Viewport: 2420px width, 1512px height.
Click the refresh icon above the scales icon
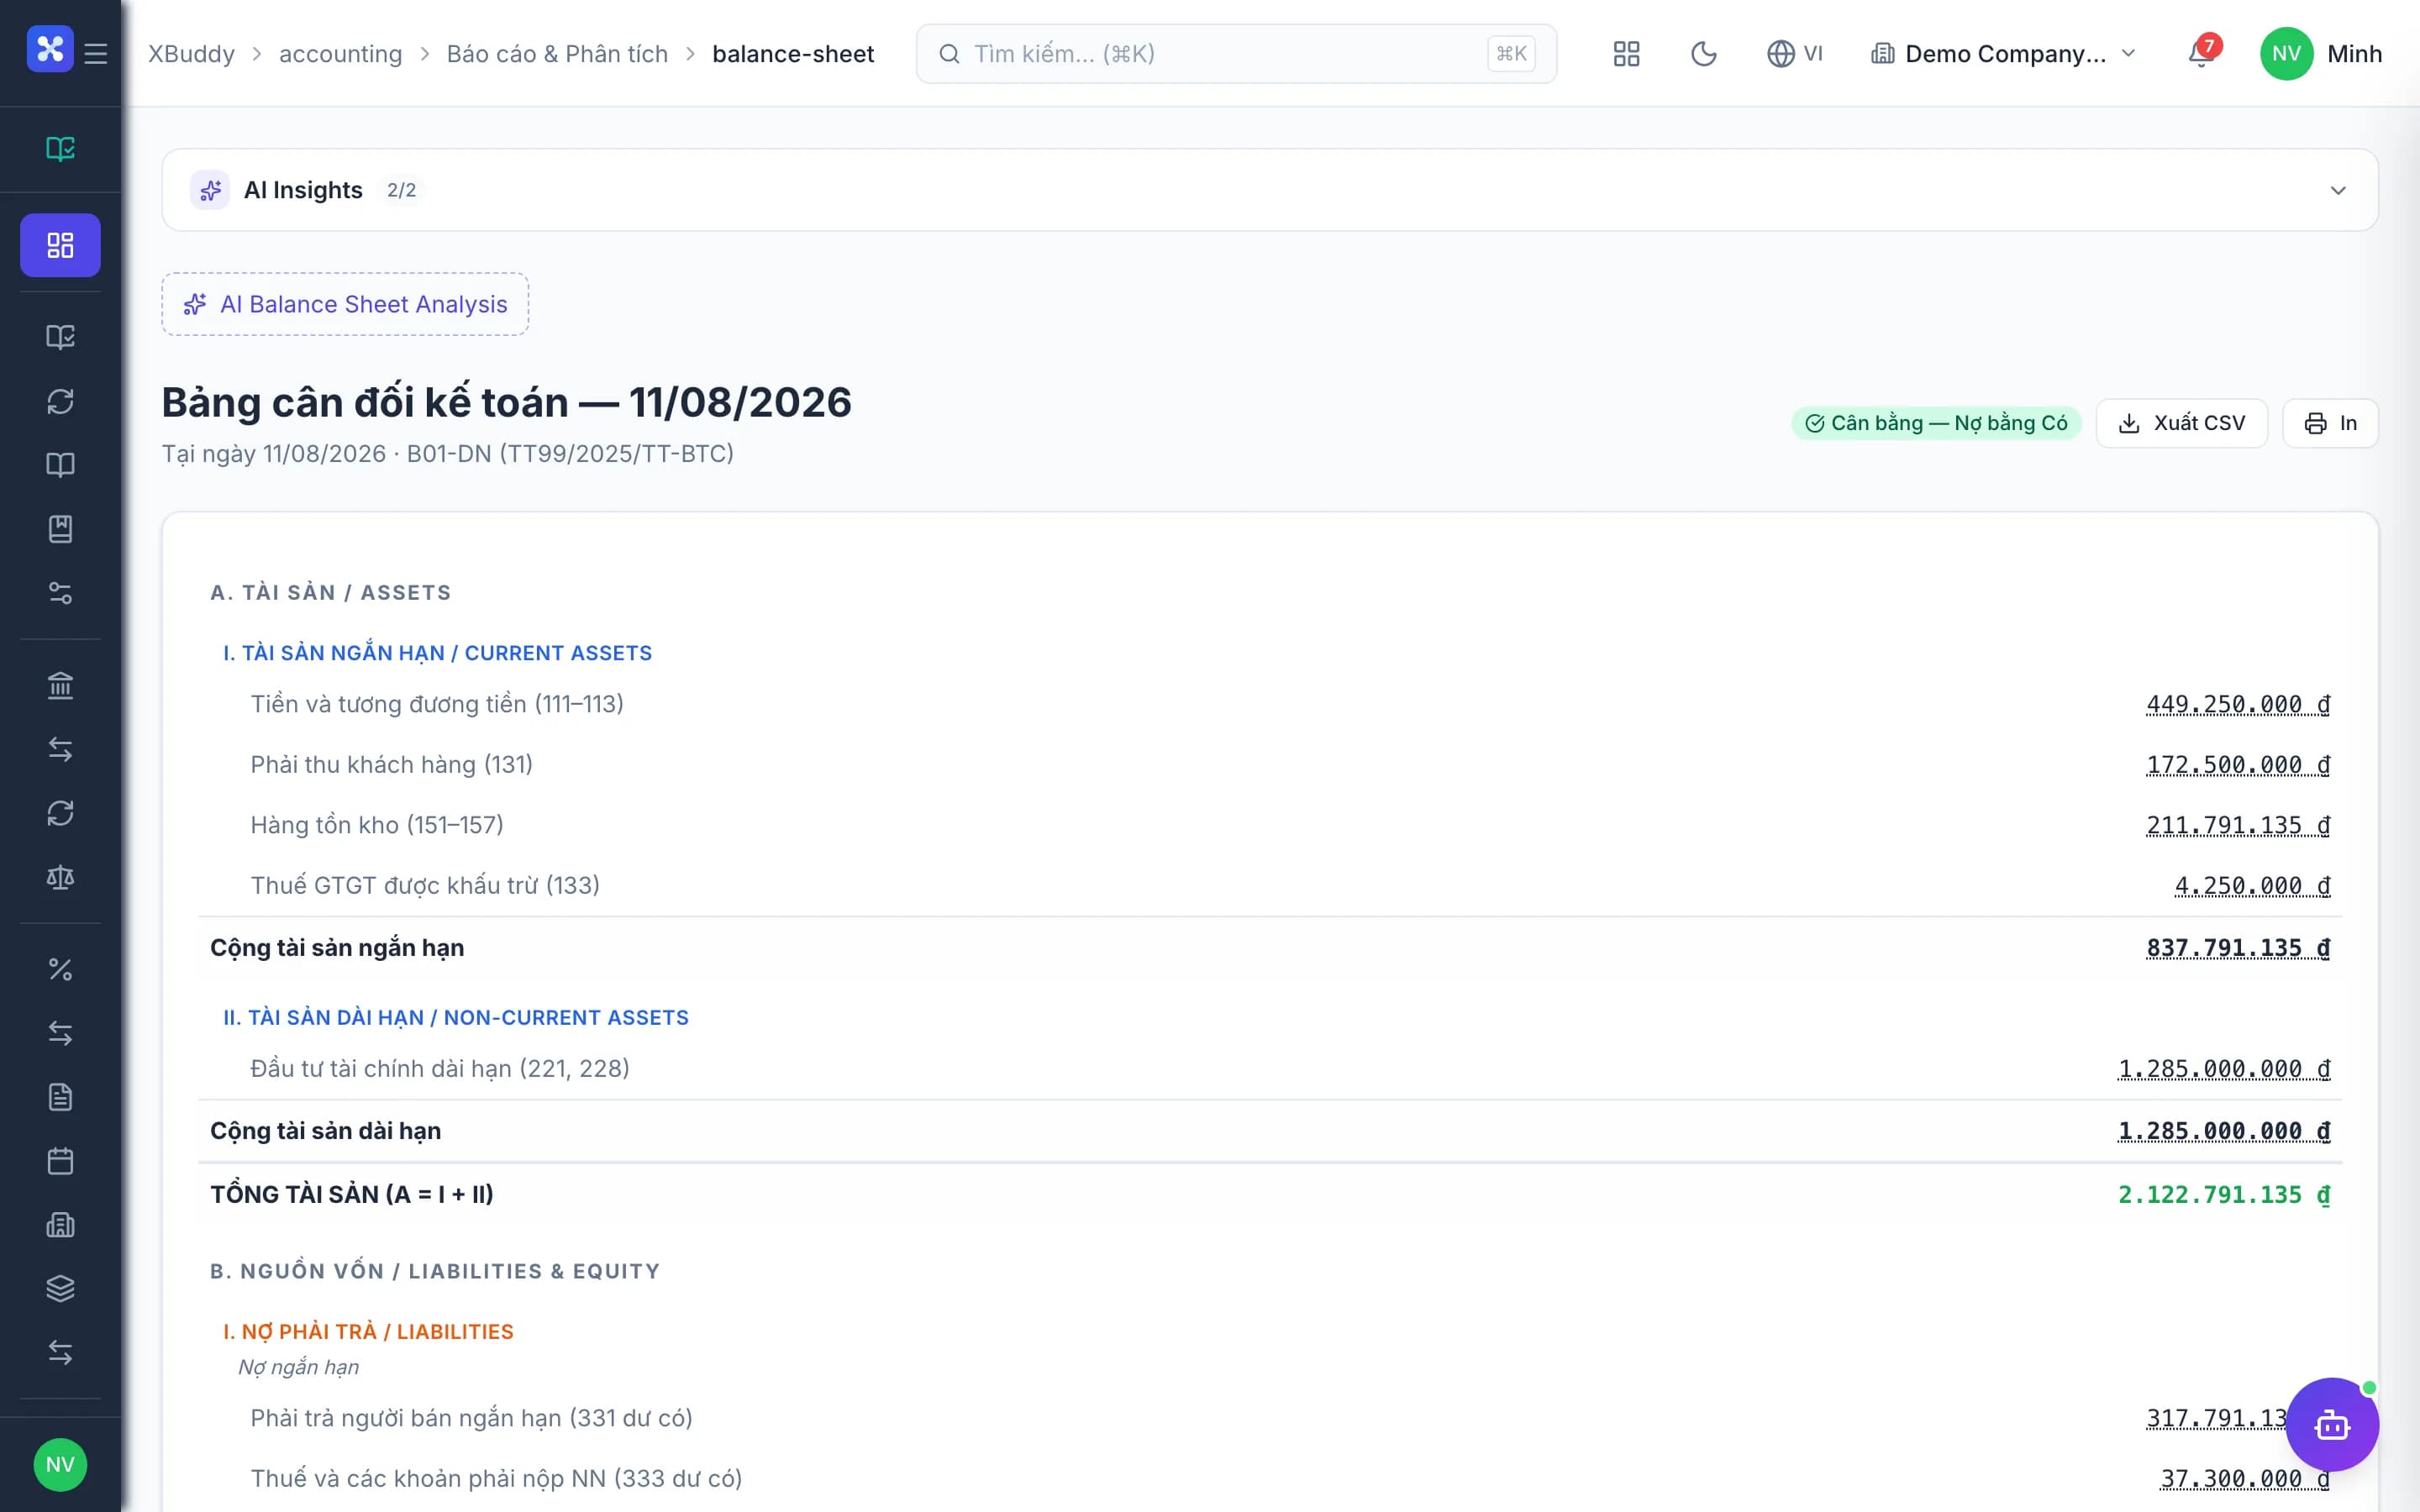tap(60, 813)
